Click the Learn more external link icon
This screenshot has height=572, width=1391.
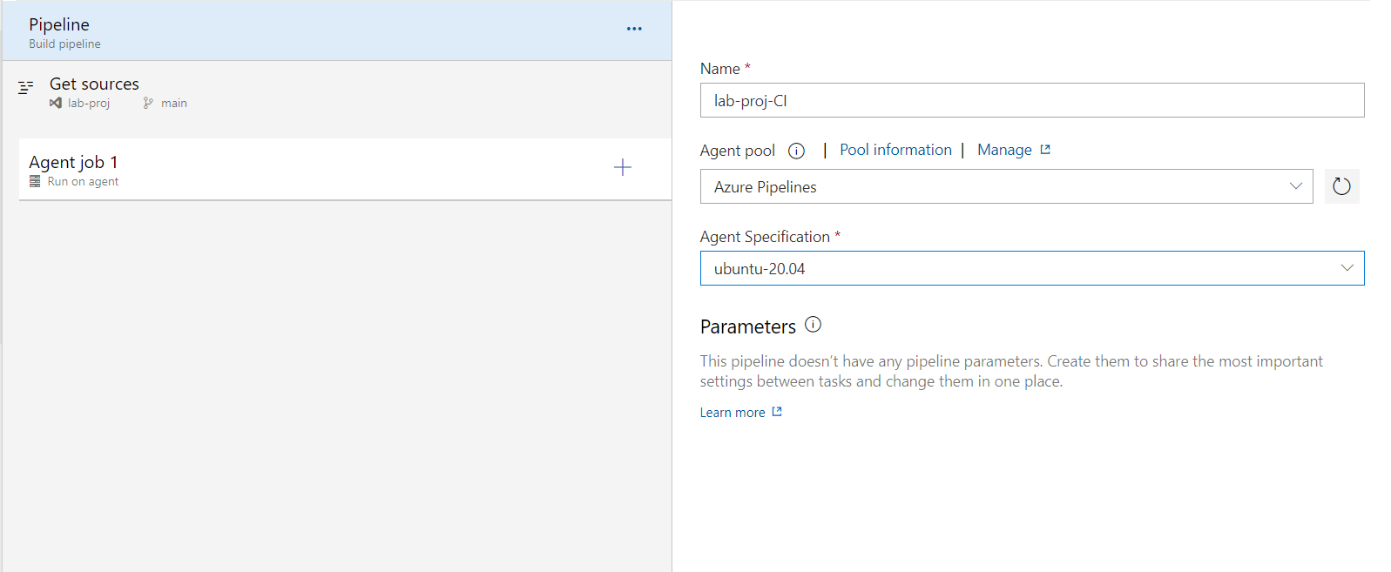point(777,412)
